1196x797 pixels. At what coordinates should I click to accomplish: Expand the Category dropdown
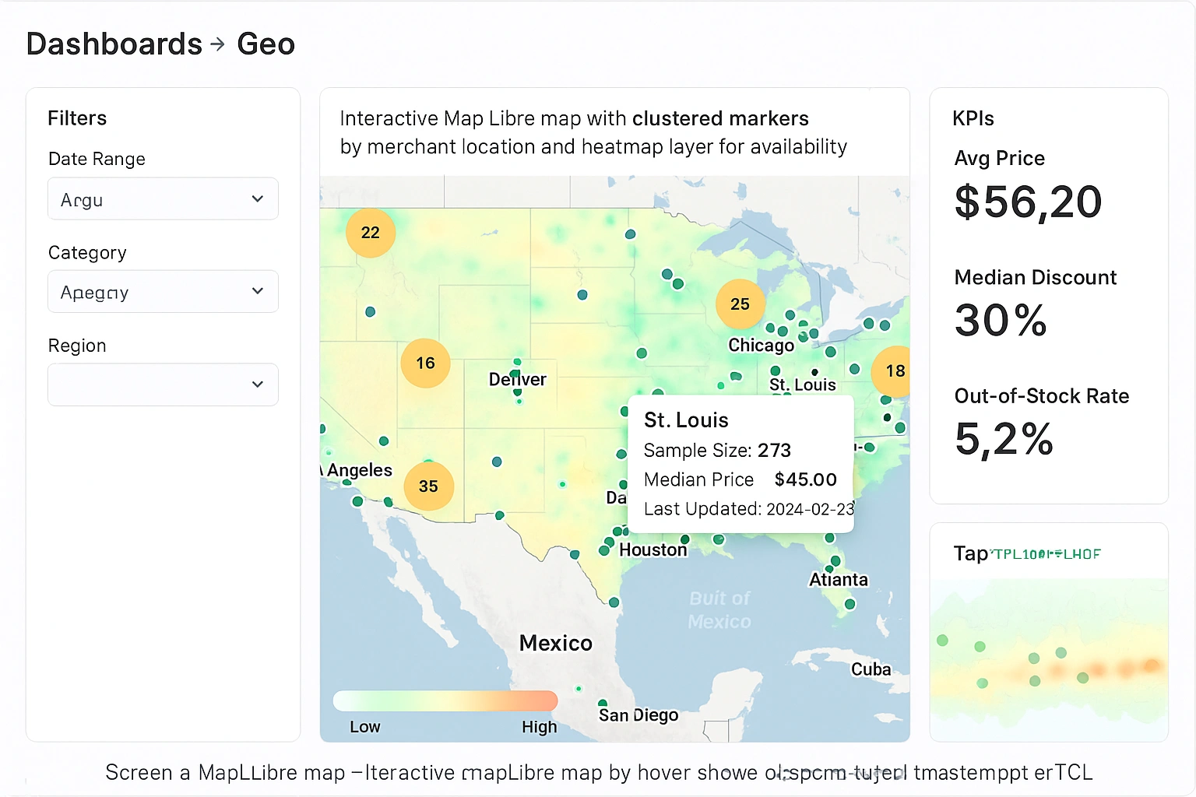point(163,291)
